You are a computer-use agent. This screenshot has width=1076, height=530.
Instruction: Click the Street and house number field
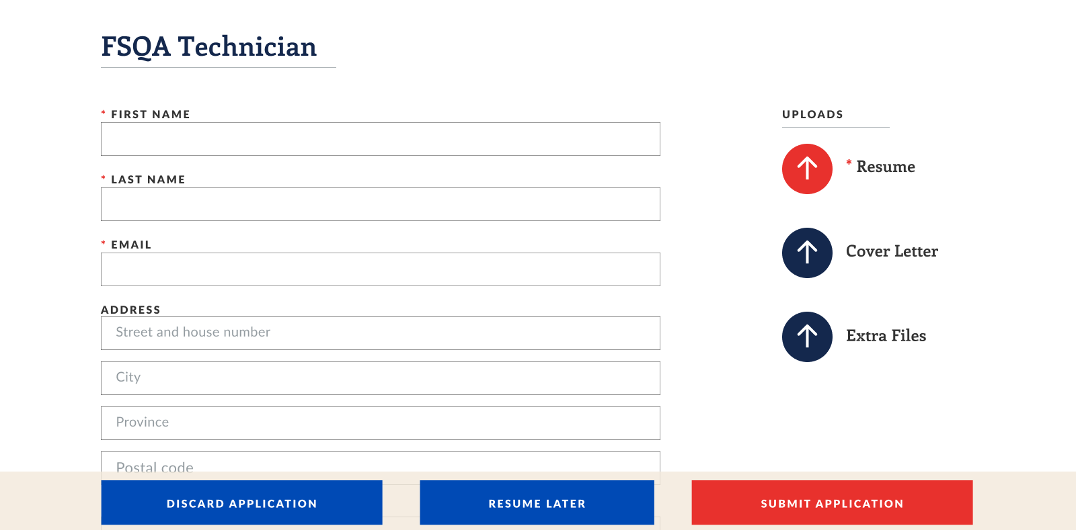[x=381, y=333]
